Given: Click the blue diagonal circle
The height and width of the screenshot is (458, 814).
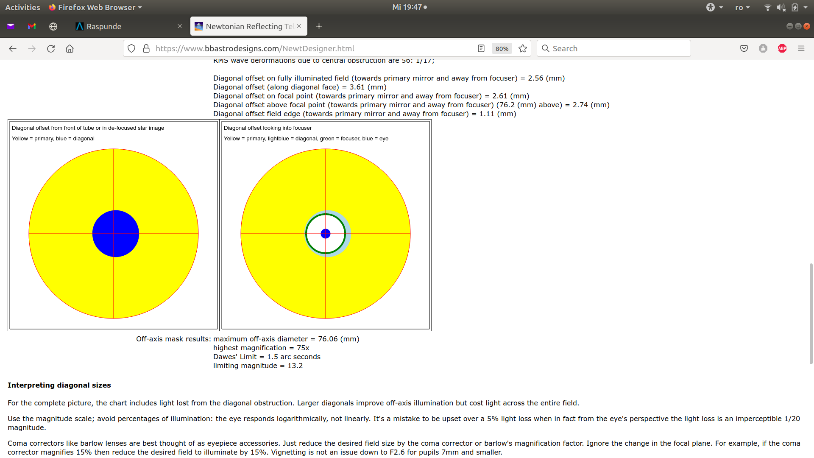Looking at the screenshot, I should tap(116, 234).
